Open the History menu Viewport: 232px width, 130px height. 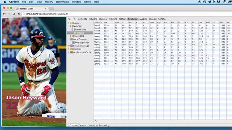coord(49,2)
